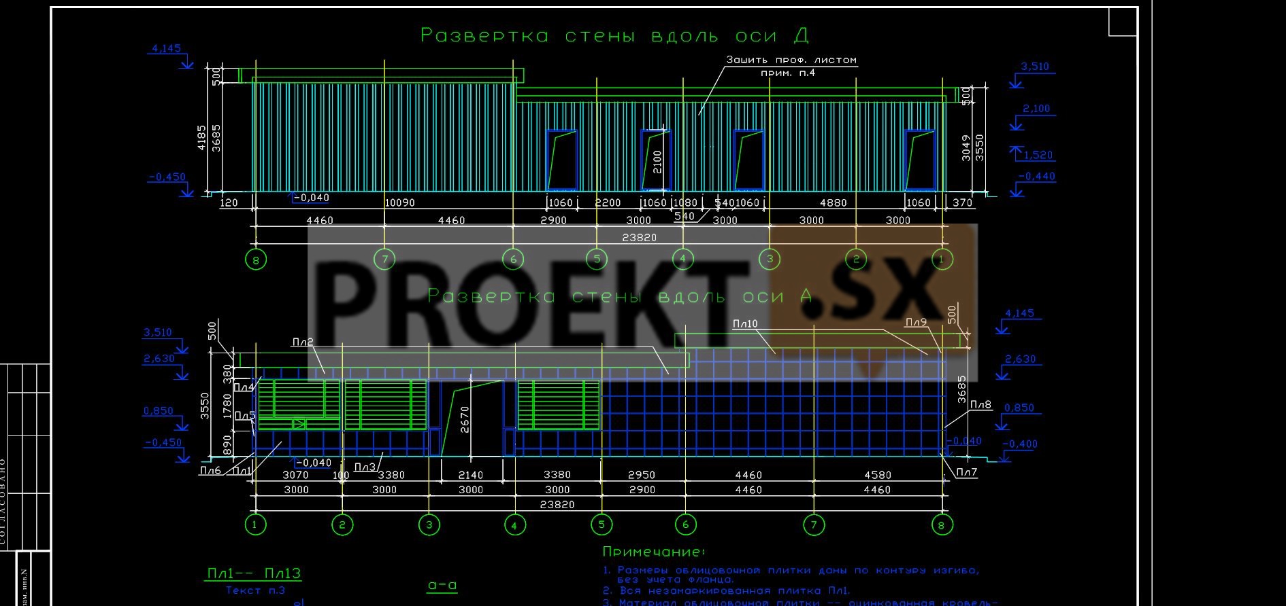Screen dimensions: 1286x606
Task: Click the note reference 'прим. п.4'
Action: [787, 73]
